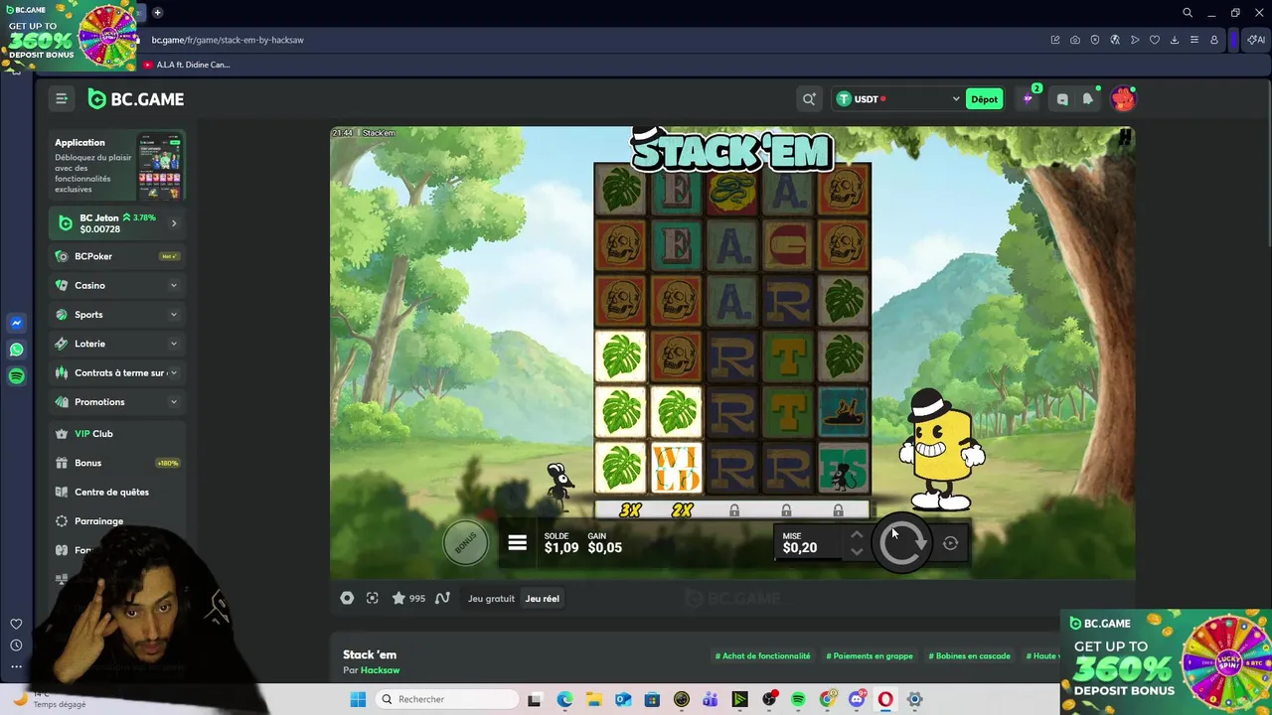Image resolution: width=1272 pixels, height=715 pixels.
Task: Open the Hacksaw provider link
Action: pos(380,670)
